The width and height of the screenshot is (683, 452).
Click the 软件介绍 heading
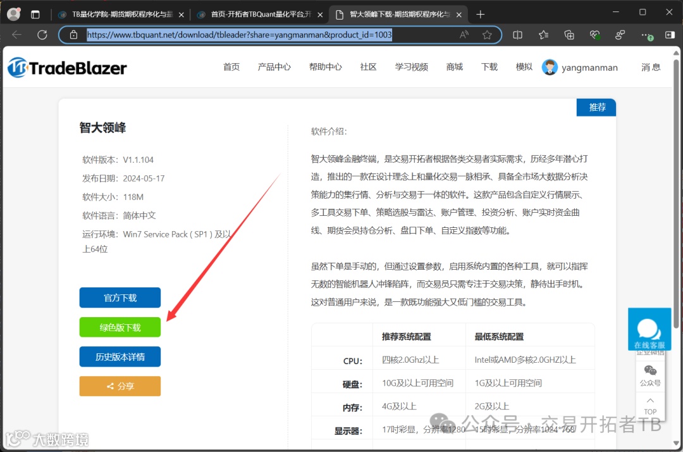329,132
